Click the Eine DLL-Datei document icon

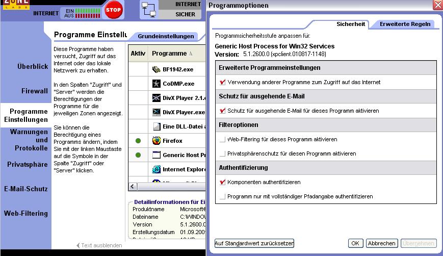click(x=157, y=126)
